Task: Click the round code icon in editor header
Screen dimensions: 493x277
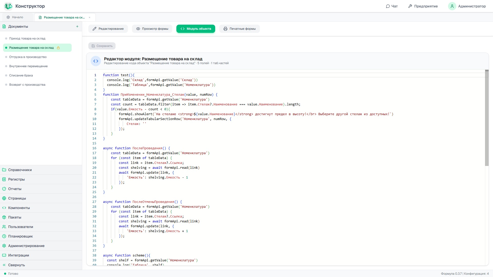Action: (96, 61)
